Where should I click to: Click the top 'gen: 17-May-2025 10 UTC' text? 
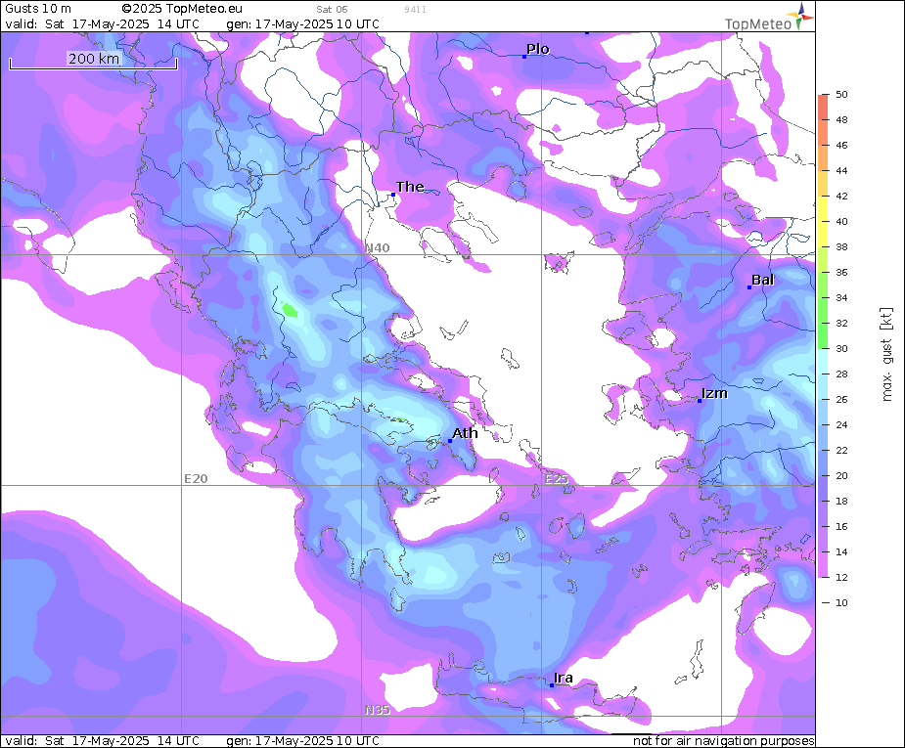(x=303, y=24)
